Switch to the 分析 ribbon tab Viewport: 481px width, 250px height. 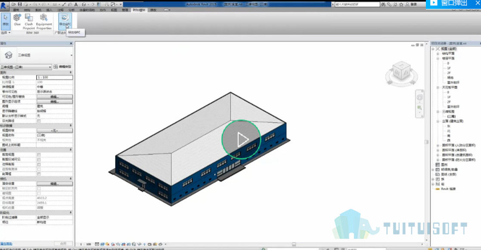[x=71, y=10]
